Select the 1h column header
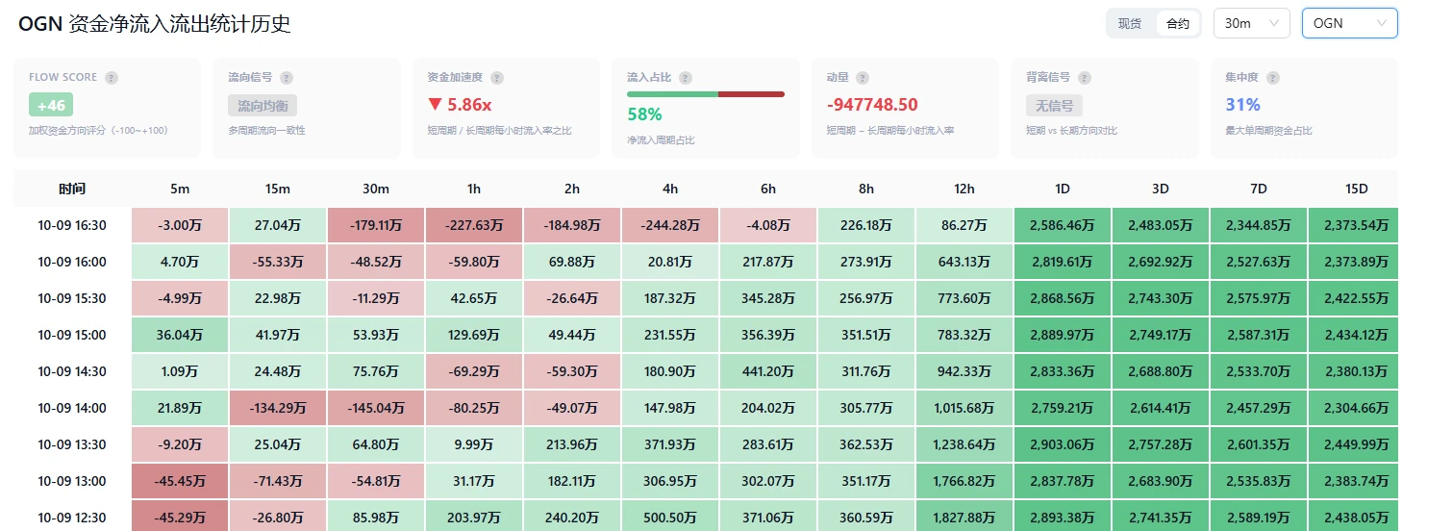 point(474,189)
